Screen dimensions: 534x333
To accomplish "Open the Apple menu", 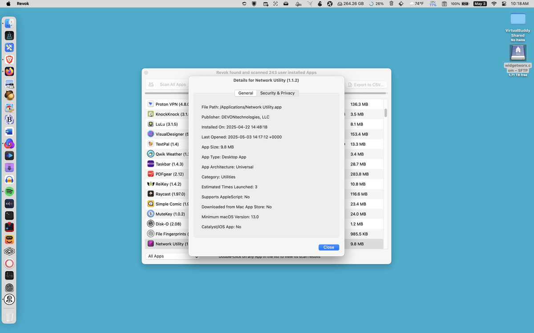I will [x=8, y=4].
